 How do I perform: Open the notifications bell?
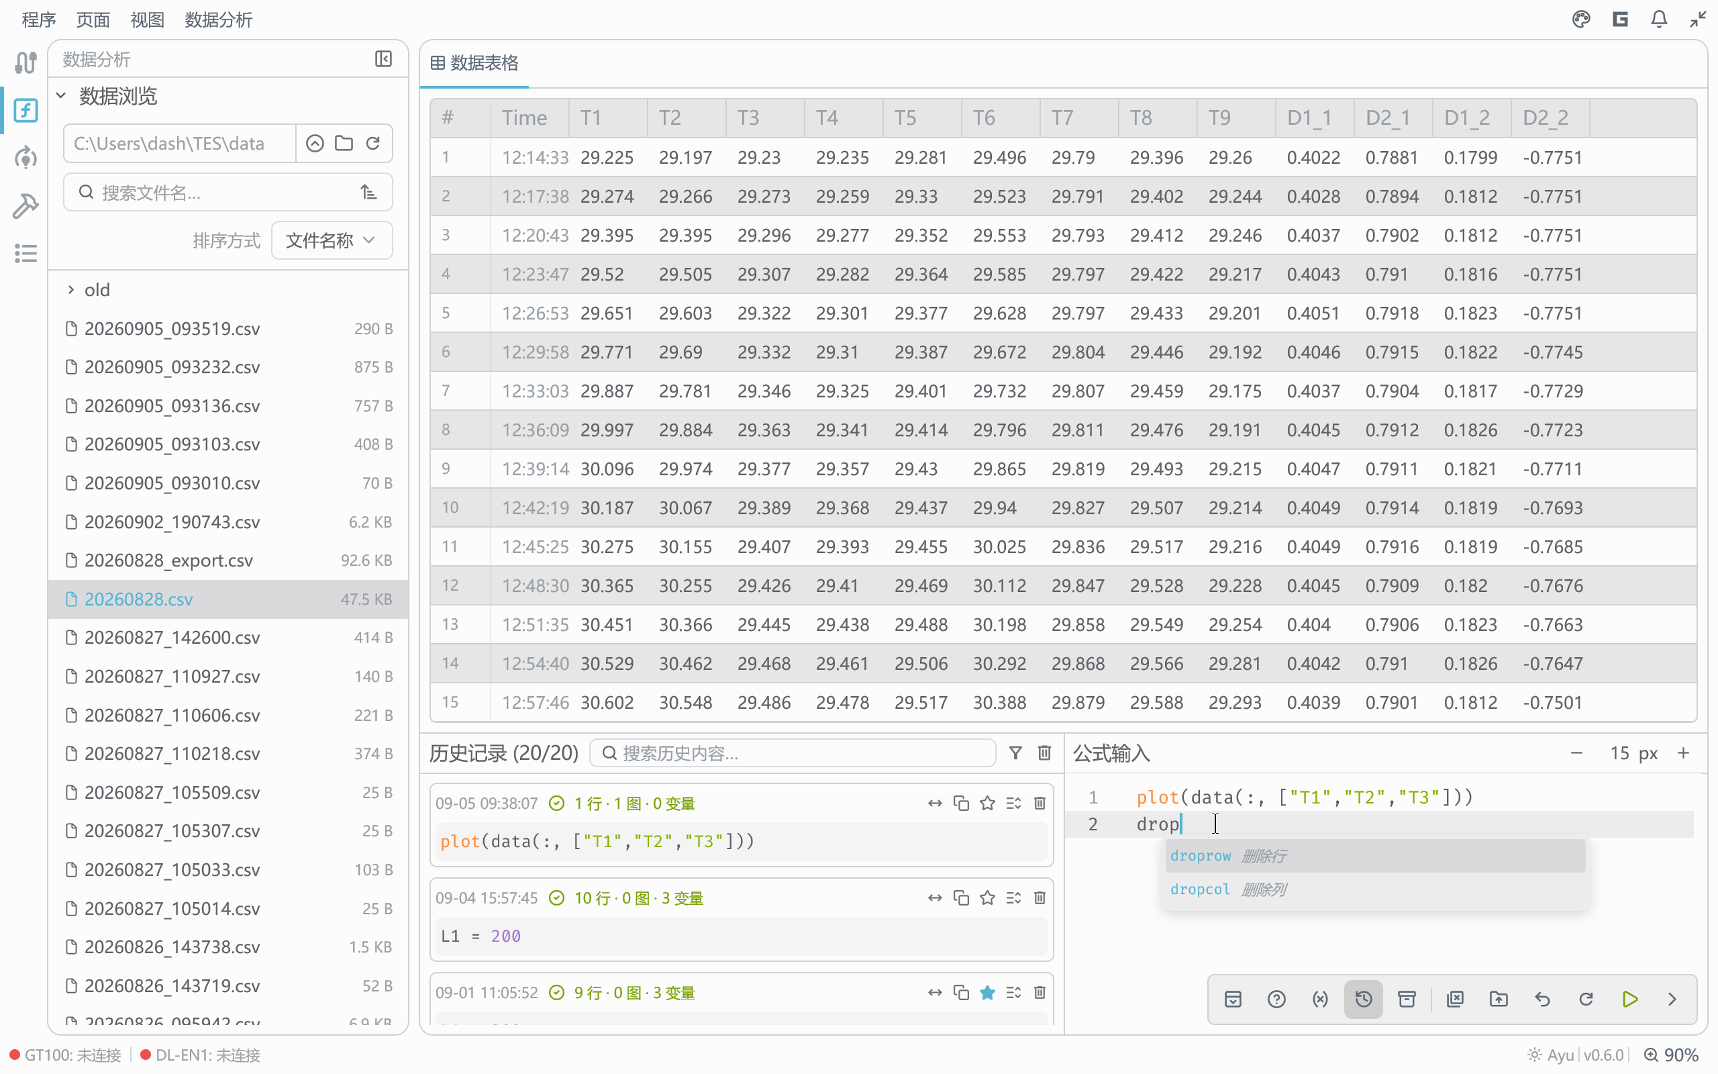pyautogui.click(x=1659, y=19)
